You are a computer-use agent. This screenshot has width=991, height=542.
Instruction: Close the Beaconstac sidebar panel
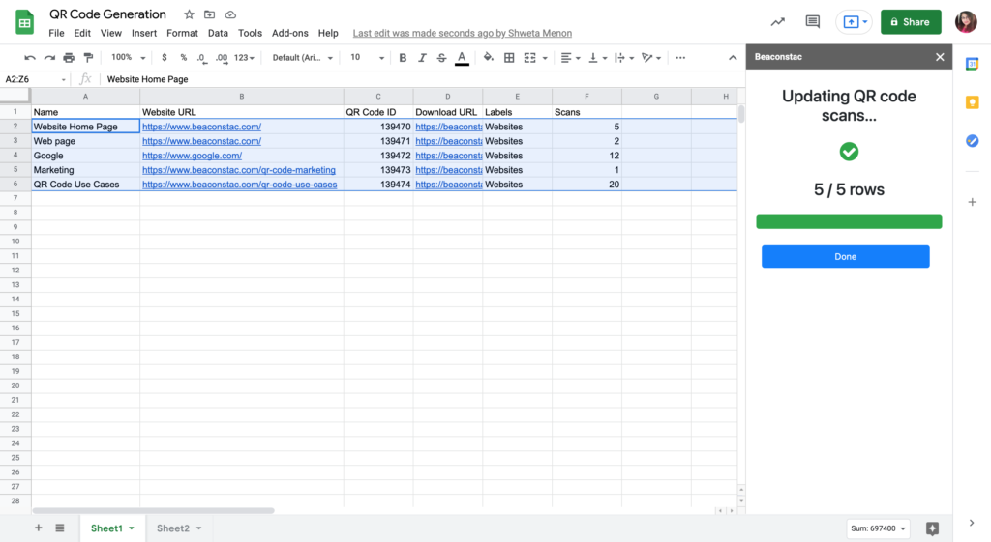[x=940, y=57]
